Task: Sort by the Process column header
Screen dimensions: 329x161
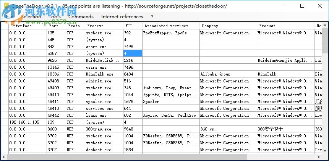Action: [x=104, y=26]
